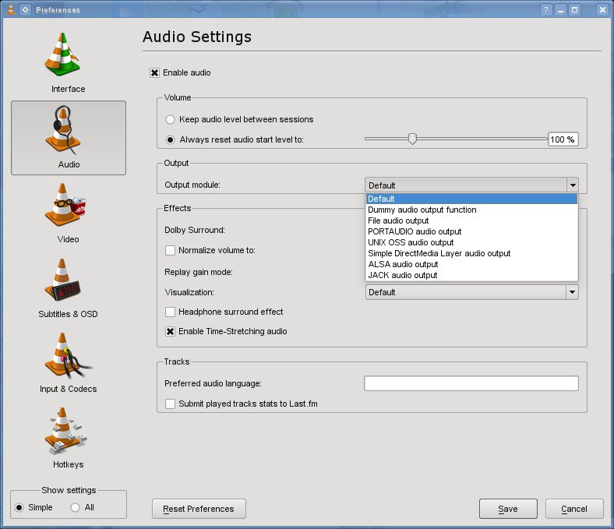Select the Audio headphones cone icon
Viewport: 614px width, 529px height.
62,130
